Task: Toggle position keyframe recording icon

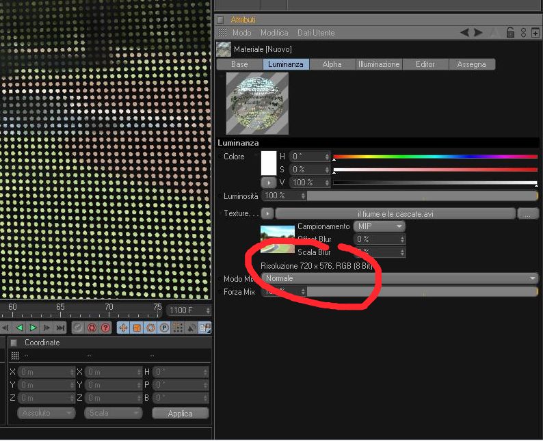Action: (x=123, y=328)
